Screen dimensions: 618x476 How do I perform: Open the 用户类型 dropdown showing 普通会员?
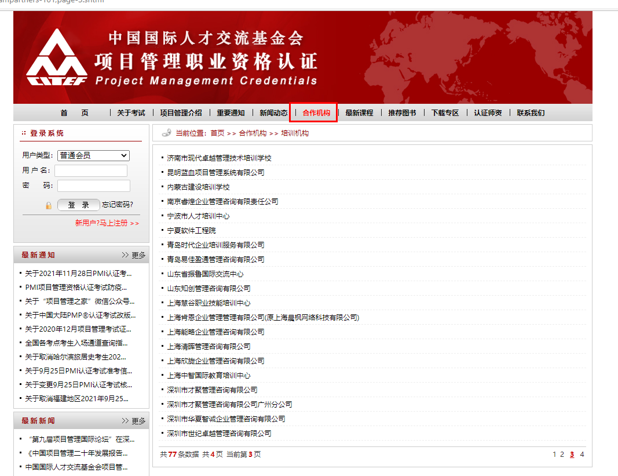click(x=93, y=155)
